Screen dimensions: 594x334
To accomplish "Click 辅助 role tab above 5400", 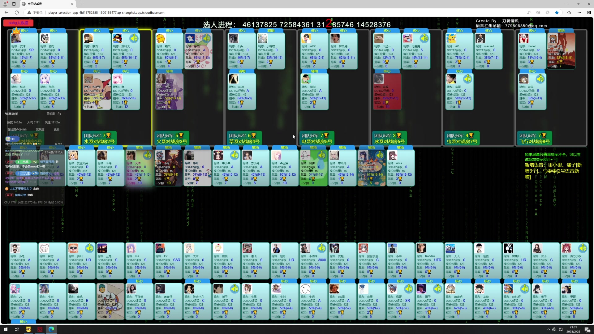I will 242,71.
